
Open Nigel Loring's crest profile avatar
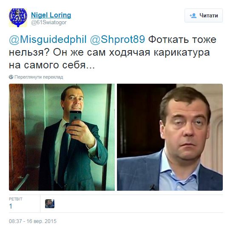click(18, 18)
